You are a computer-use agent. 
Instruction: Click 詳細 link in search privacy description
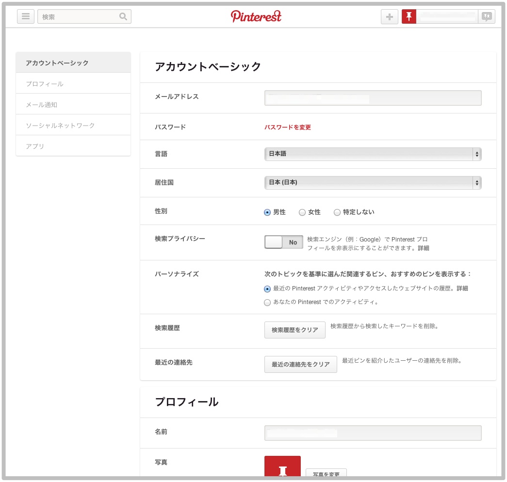point(424,248)
